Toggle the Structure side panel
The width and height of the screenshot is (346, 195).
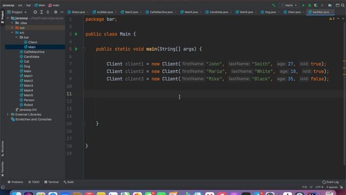coord(2,149)
